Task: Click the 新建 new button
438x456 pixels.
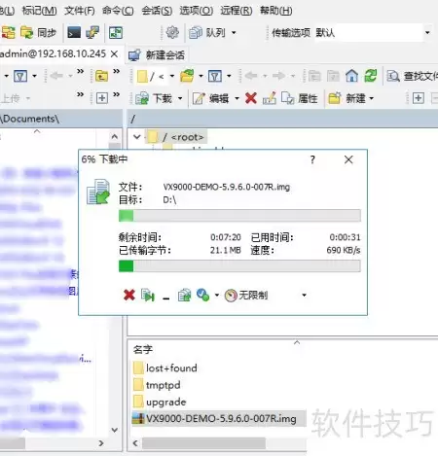Action: [x=347, y=98]
